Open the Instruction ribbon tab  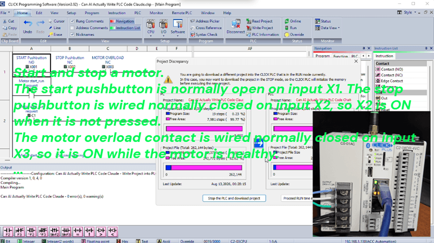pyautogui.click(x=117, y=13)
